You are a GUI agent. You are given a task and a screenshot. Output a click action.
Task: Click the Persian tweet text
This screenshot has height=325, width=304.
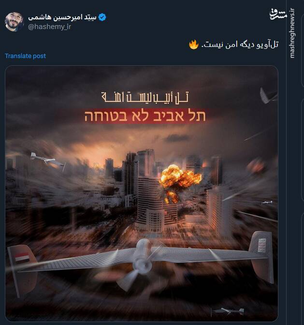click(x=240, y=44)
